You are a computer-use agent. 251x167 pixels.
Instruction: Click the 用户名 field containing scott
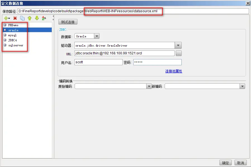click(98, 62)
